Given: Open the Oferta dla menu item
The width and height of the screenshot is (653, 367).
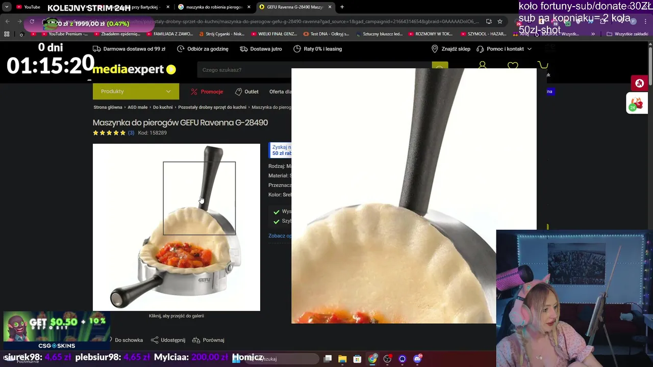Looking at the screenshot, I should click(280, 92).
